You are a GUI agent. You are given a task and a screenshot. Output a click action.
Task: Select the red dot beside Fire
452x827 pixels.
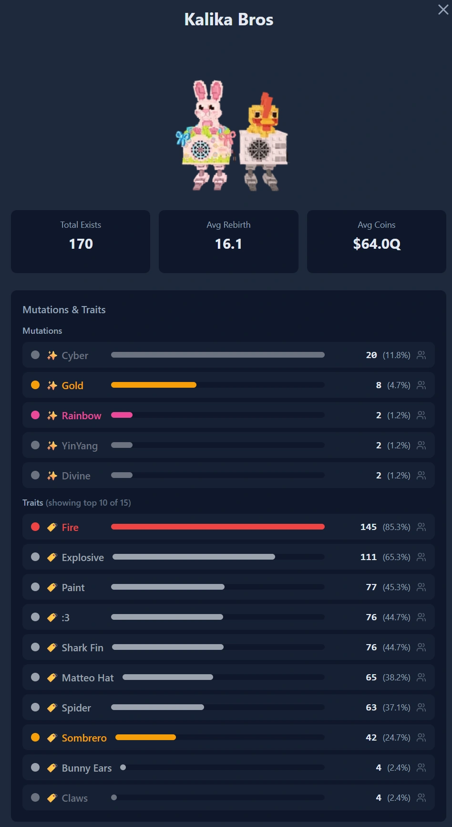pos(35,527)
